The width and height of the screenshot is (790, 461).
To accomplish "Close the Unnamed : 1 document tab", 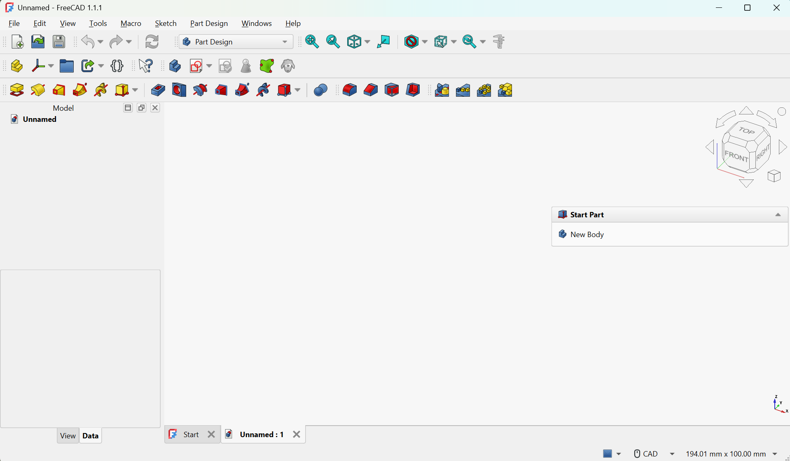I will 297,434.
